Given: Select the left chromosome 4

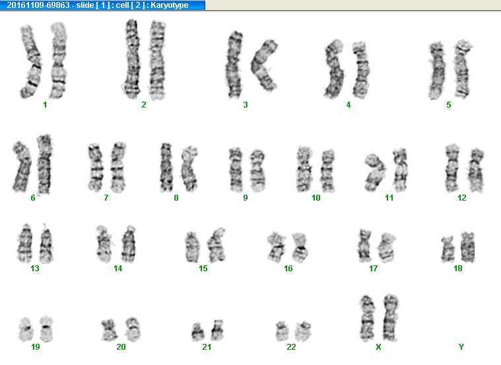Looking at the screenshot, I should pos(334,69).
